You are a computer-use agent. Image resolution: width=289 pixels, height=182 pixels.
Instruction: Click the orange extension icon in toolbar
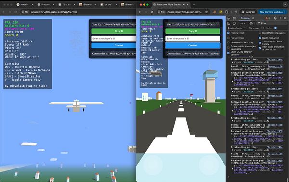point(214,12)
